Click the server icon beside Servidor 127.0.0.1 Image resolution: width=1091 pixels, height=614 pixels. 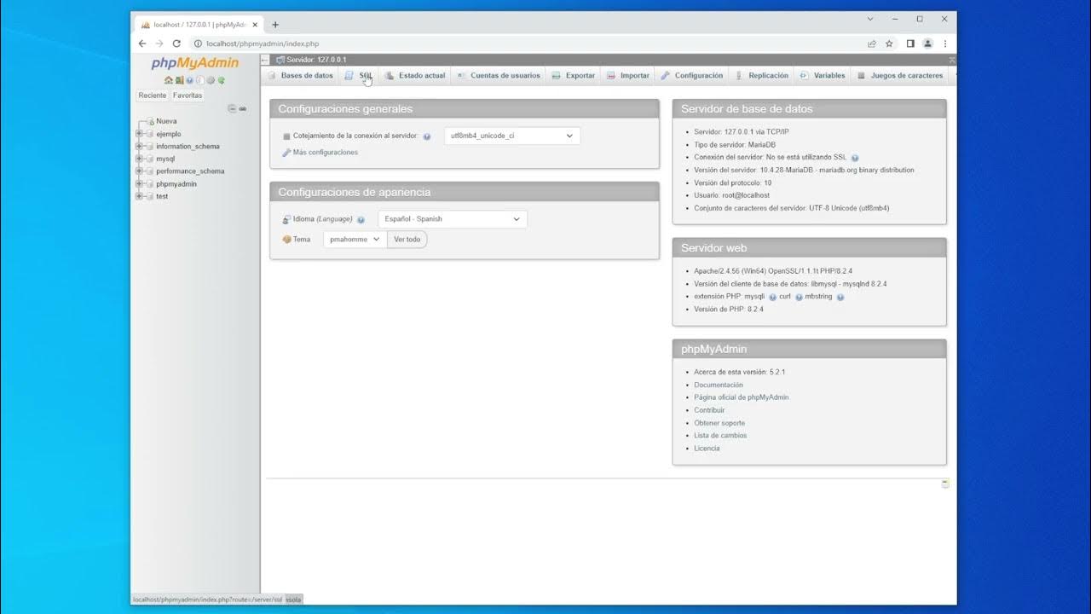click(280, 60)
